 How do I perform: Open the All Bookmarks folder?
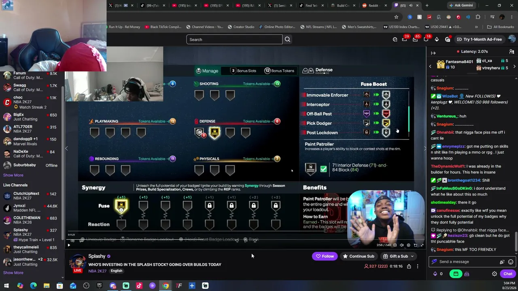click(501, 27)
